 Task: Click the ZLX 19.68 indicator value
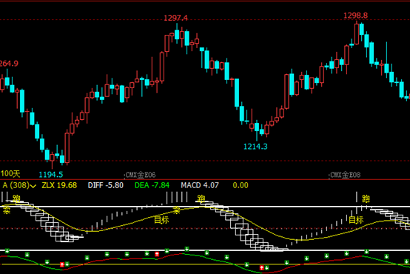point(59,185)
